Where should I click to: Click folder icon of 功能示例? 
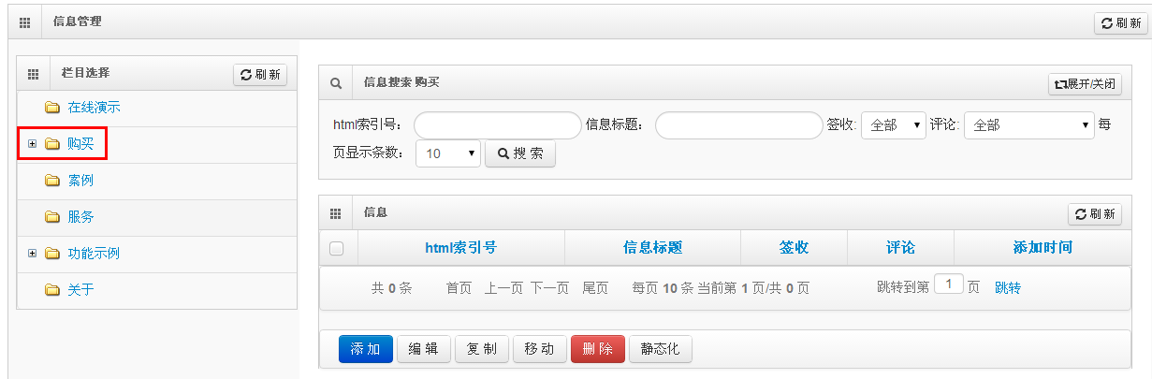(x=52, y=254)
